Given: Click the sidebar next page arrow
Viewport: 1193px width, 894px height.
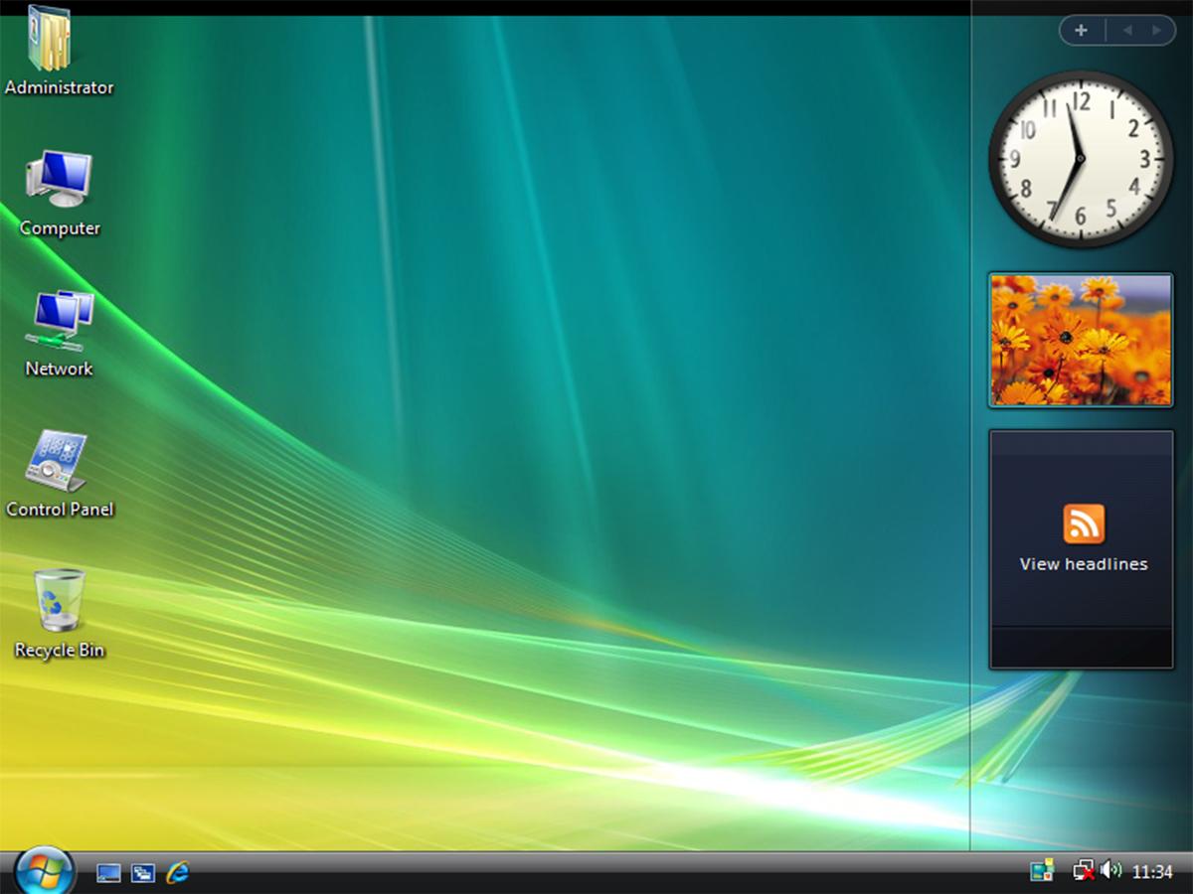Looking at the screenshot, I should pyautogui.click(x=1156, y=30).
